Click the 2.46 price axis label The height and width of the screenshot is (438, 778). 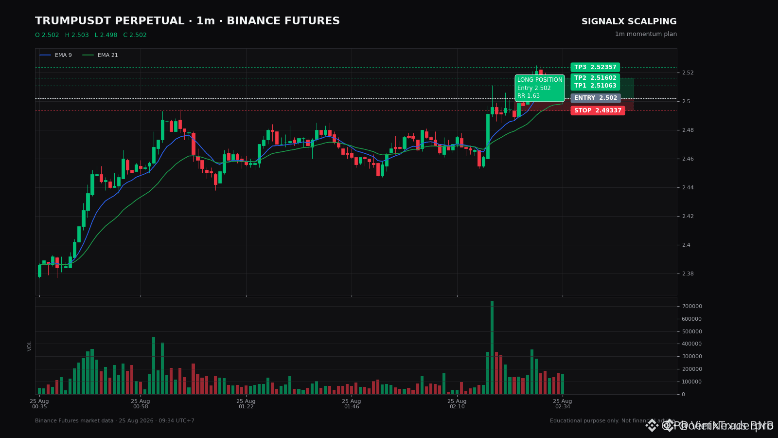(x=688, y=159)
